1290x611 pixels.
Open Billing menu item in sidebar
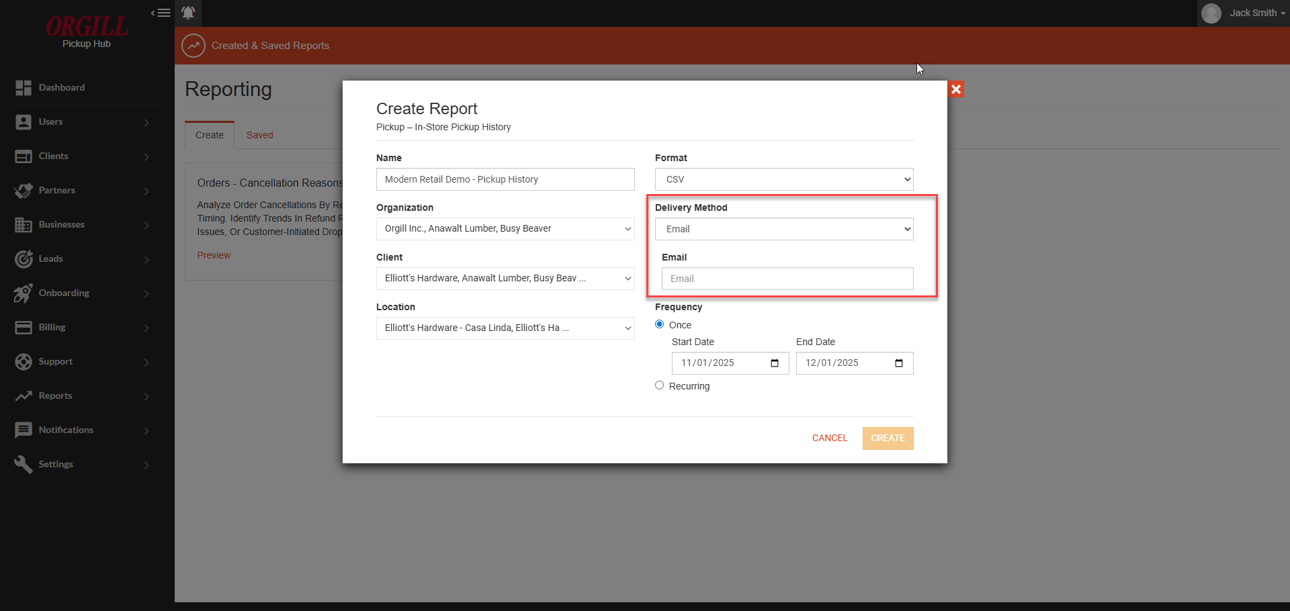[x=87, y=328]
